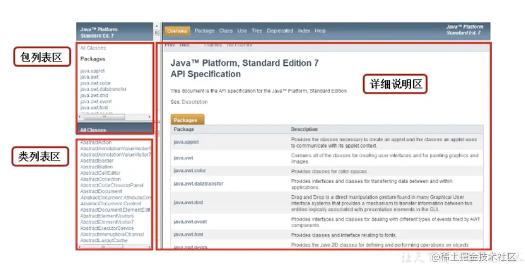Open java.awt.color in the package list frame
Image resolution: width=525 pixels, height=271 pixels.
[x=95, y=83]
